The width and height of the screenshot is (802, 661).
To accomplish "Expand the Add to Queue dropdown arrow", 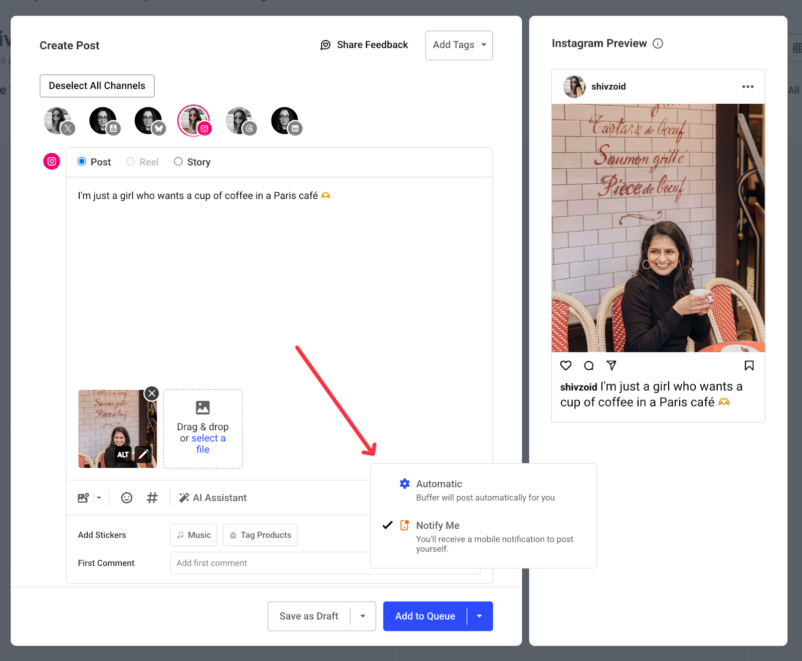I will (x=479, y=616).
